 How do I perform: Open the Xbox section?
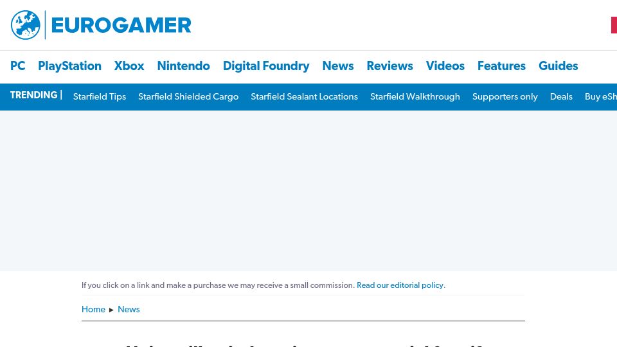129,66
